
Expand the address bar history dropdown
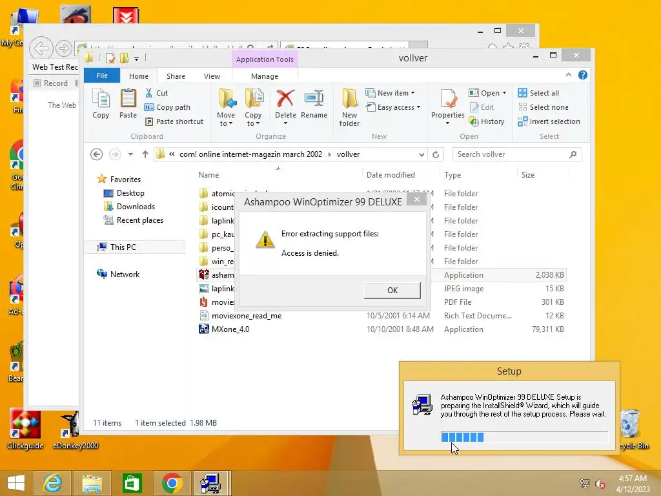[422, 154]
